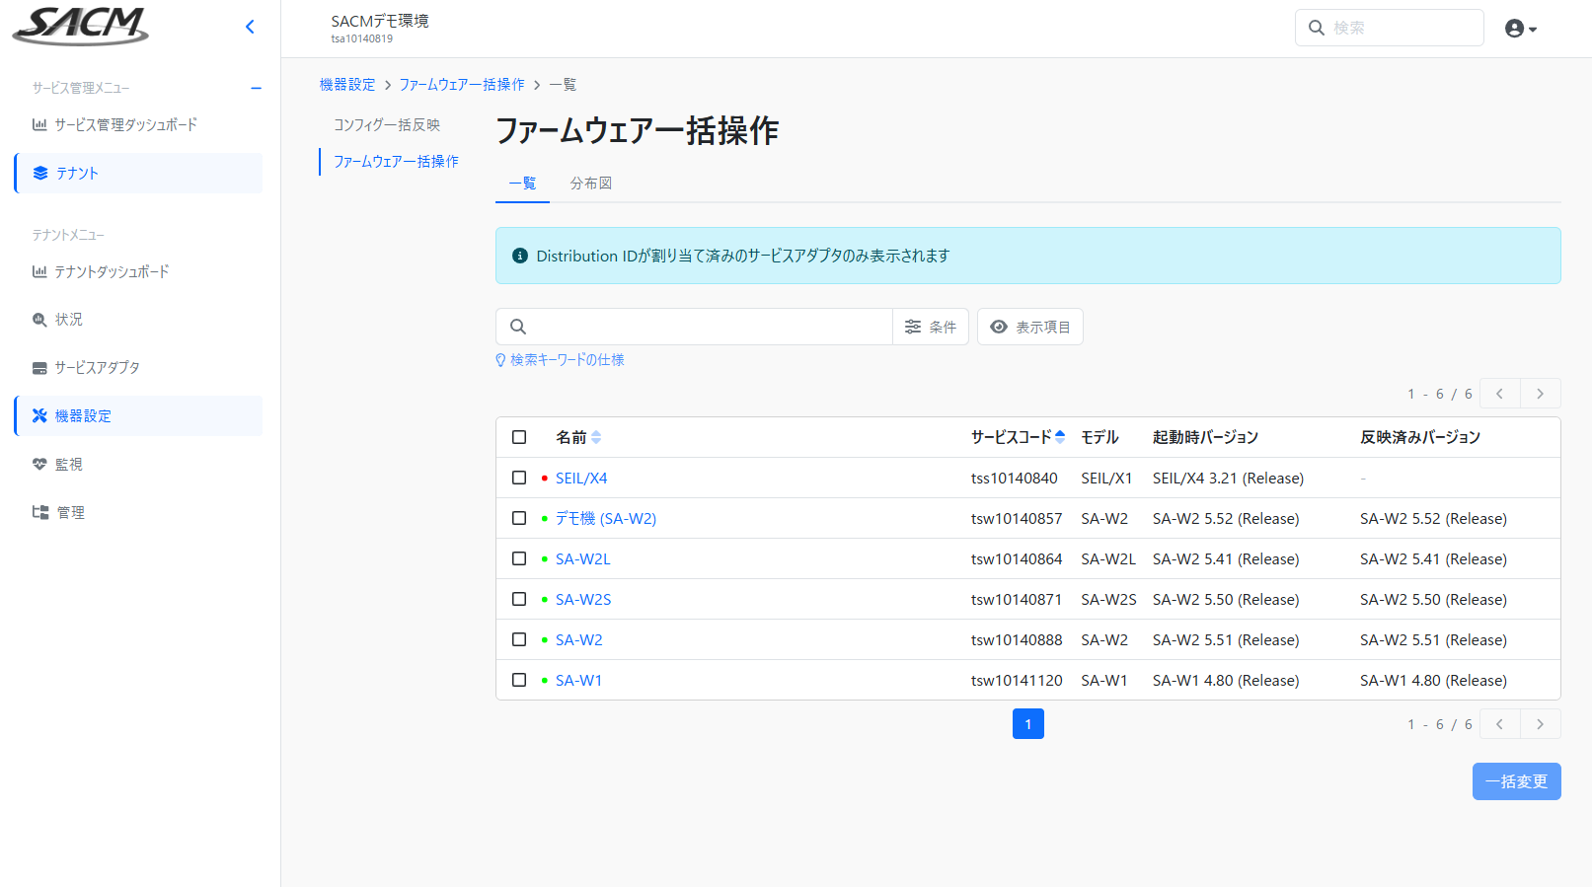Sort the table by サービスコード
Image resolution: width=1592 pixels, height=887 pixels.
pyautogui.click(x=1018, y=437)
